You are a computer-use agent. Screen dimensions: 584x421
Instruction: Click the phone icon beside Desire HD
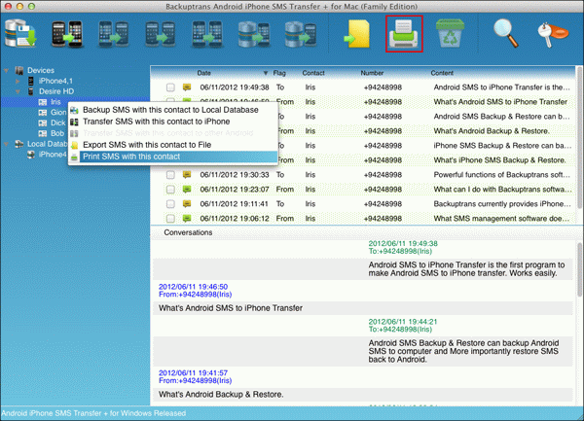(x=31, y=91)
